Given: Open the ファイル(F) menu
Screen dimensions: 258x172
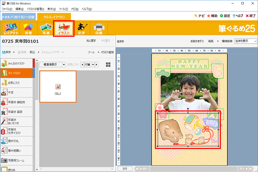Looking at the screenshot, I should 7,9.
